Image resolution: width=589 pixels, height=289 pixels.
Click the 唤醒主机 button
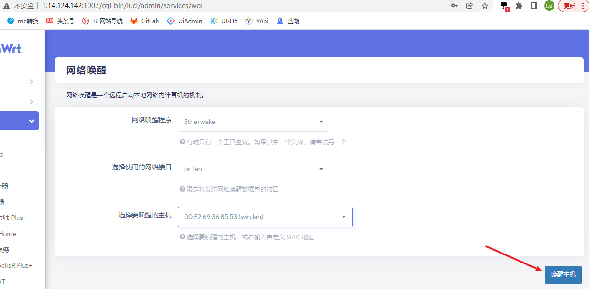(x=563, y=275)
